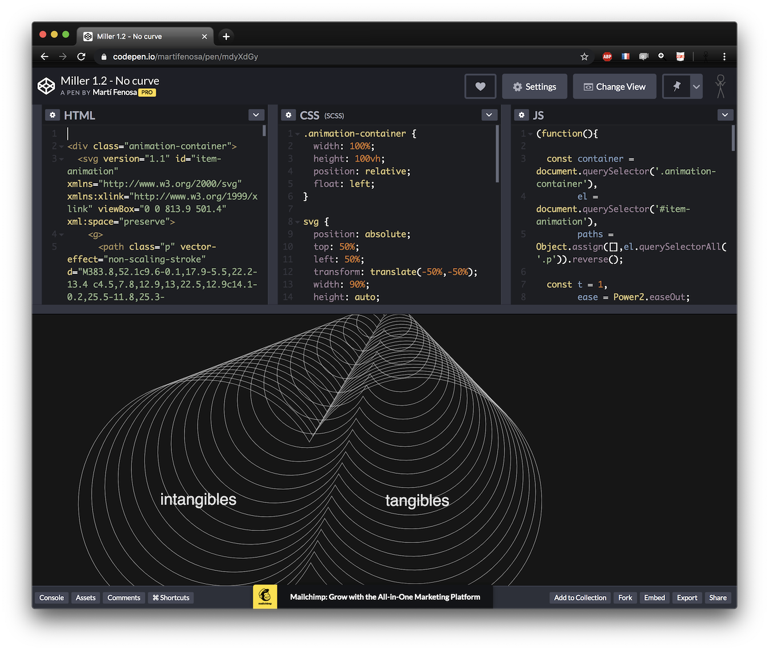Viewport: 769px width, 651px height.
Task: Click the Change View button
Action: (x=614, y=86)
